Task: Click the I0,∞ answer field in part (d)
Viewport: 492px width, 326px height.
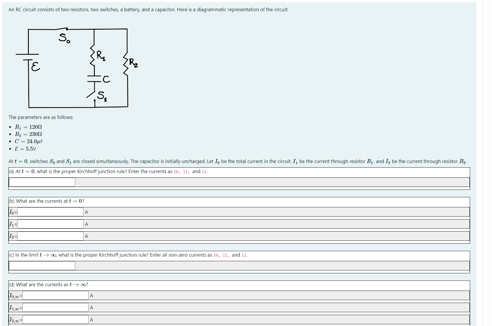Action: point(55,295)
